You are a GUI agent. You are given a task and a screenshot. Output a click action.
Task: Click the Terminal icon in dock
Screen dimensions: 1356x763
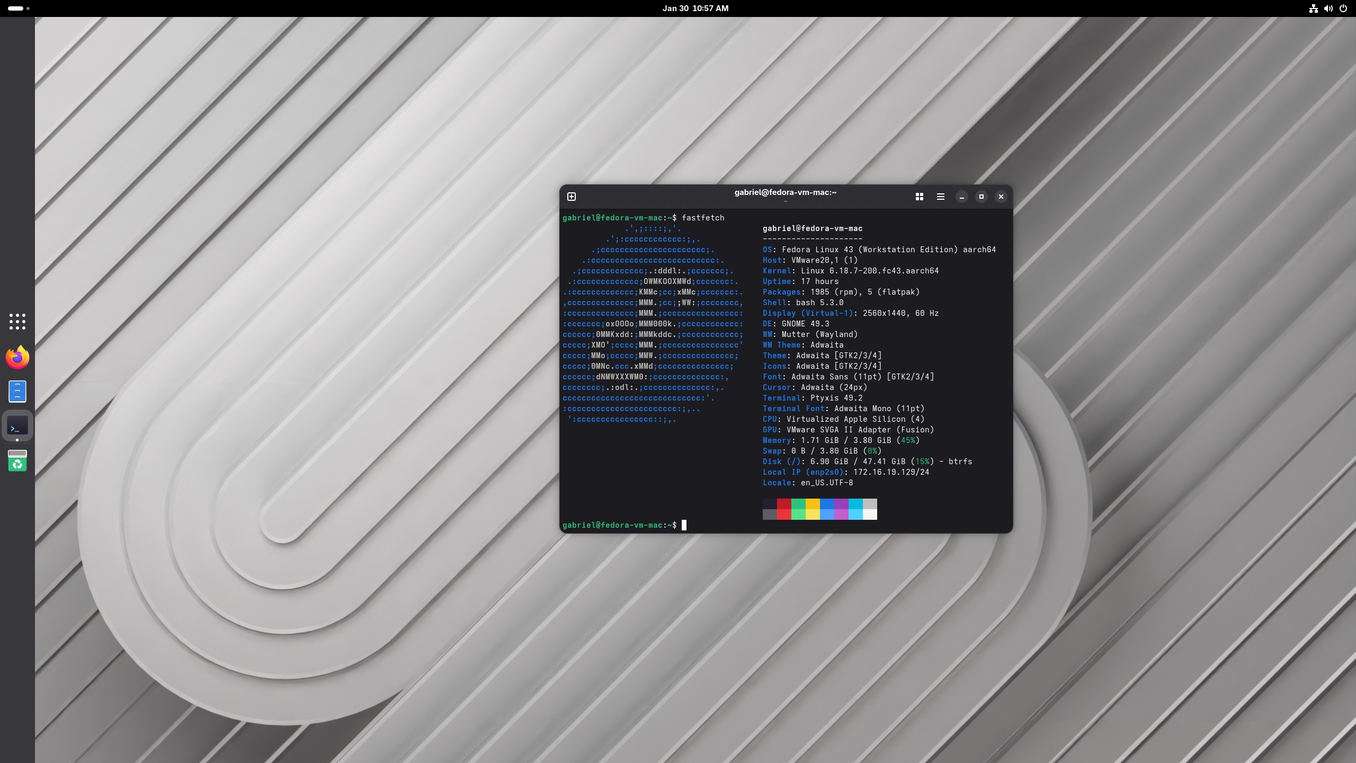17,426
